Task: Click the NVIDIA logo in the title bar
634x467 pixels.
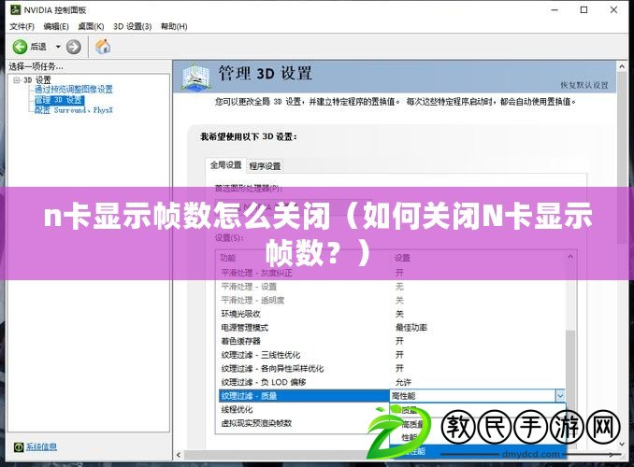Action: click(x=15, y=9)
